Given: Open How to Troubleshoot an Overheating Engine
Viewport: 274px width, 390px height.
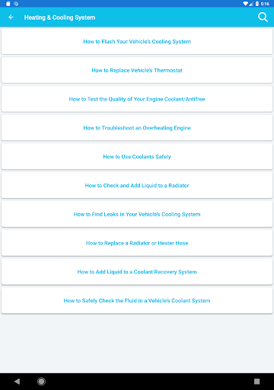Looking at the screenshot, I should [x=137, y=128].
